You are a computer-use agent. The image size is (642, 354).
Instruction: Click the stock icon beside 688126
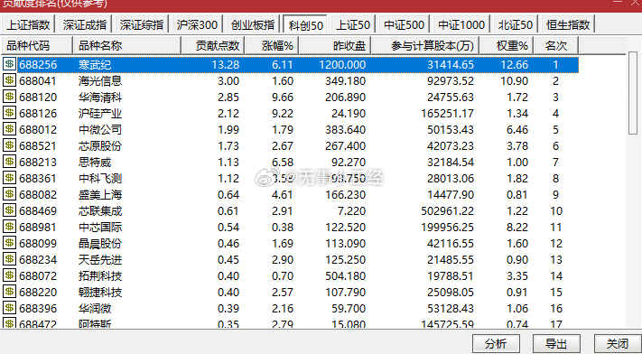coord(9,113)
